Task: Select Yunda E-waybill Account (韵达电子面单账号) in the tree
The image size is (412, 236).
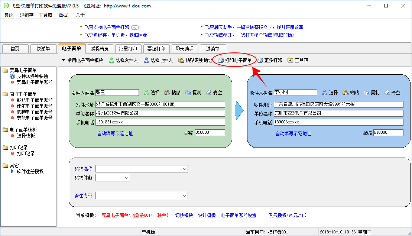Action: (x=35, y=100)
